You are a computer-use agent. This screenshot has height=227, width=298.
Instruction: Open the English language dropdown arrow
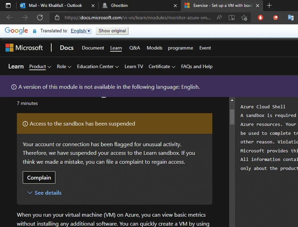tap(89, 31)
